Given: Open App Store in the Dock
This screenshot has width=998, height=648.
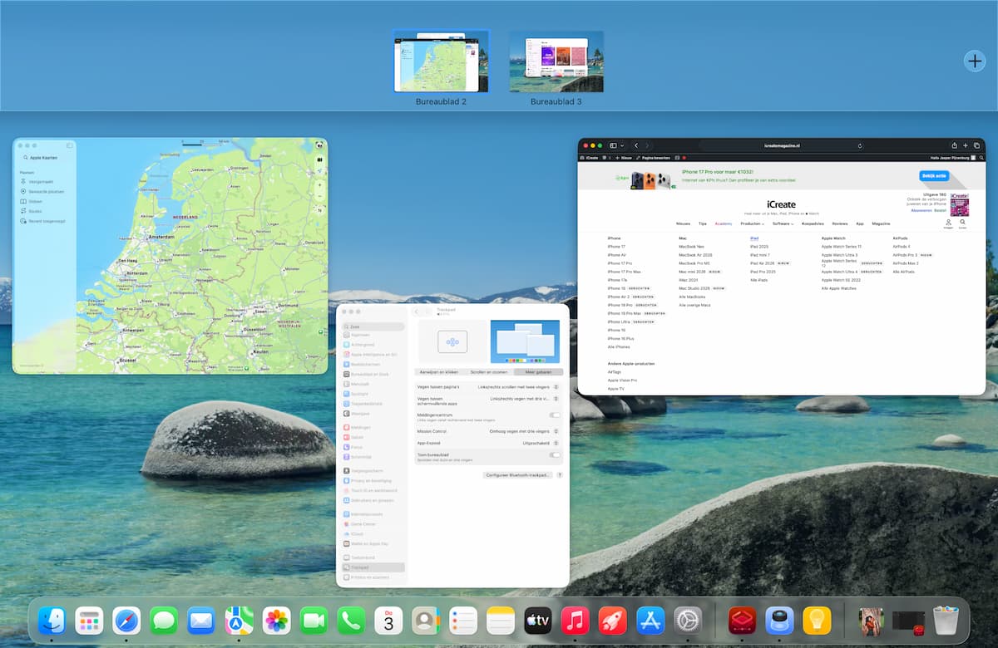Looking at the screenshot, I should click(x=650, y=621).
